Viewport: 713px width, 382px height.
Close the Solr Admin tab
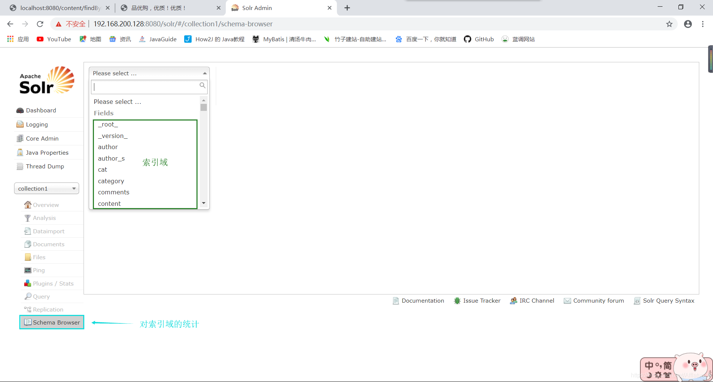329,8
